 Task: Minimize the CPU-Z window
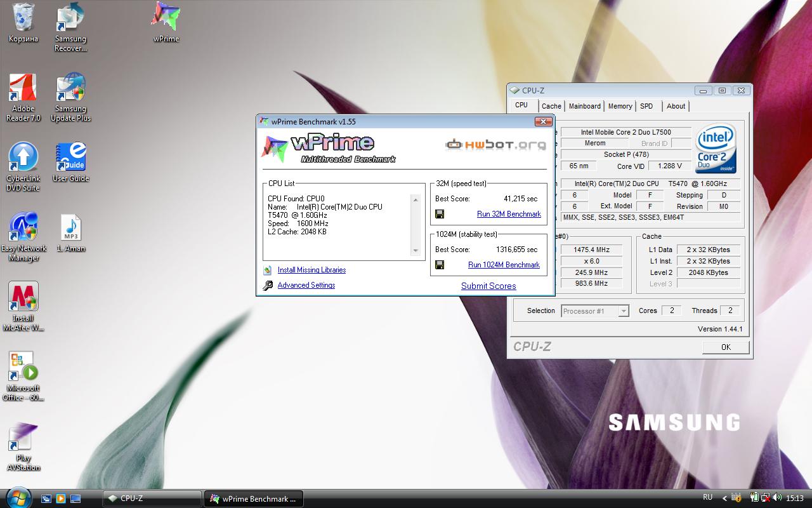point(703,91)
